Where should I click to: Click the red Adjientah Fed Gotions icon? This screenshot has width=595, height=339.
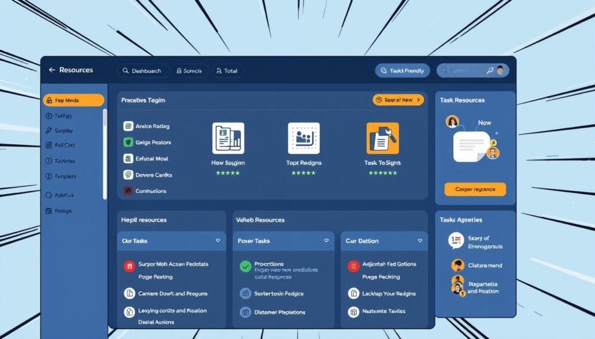[354, 267]
